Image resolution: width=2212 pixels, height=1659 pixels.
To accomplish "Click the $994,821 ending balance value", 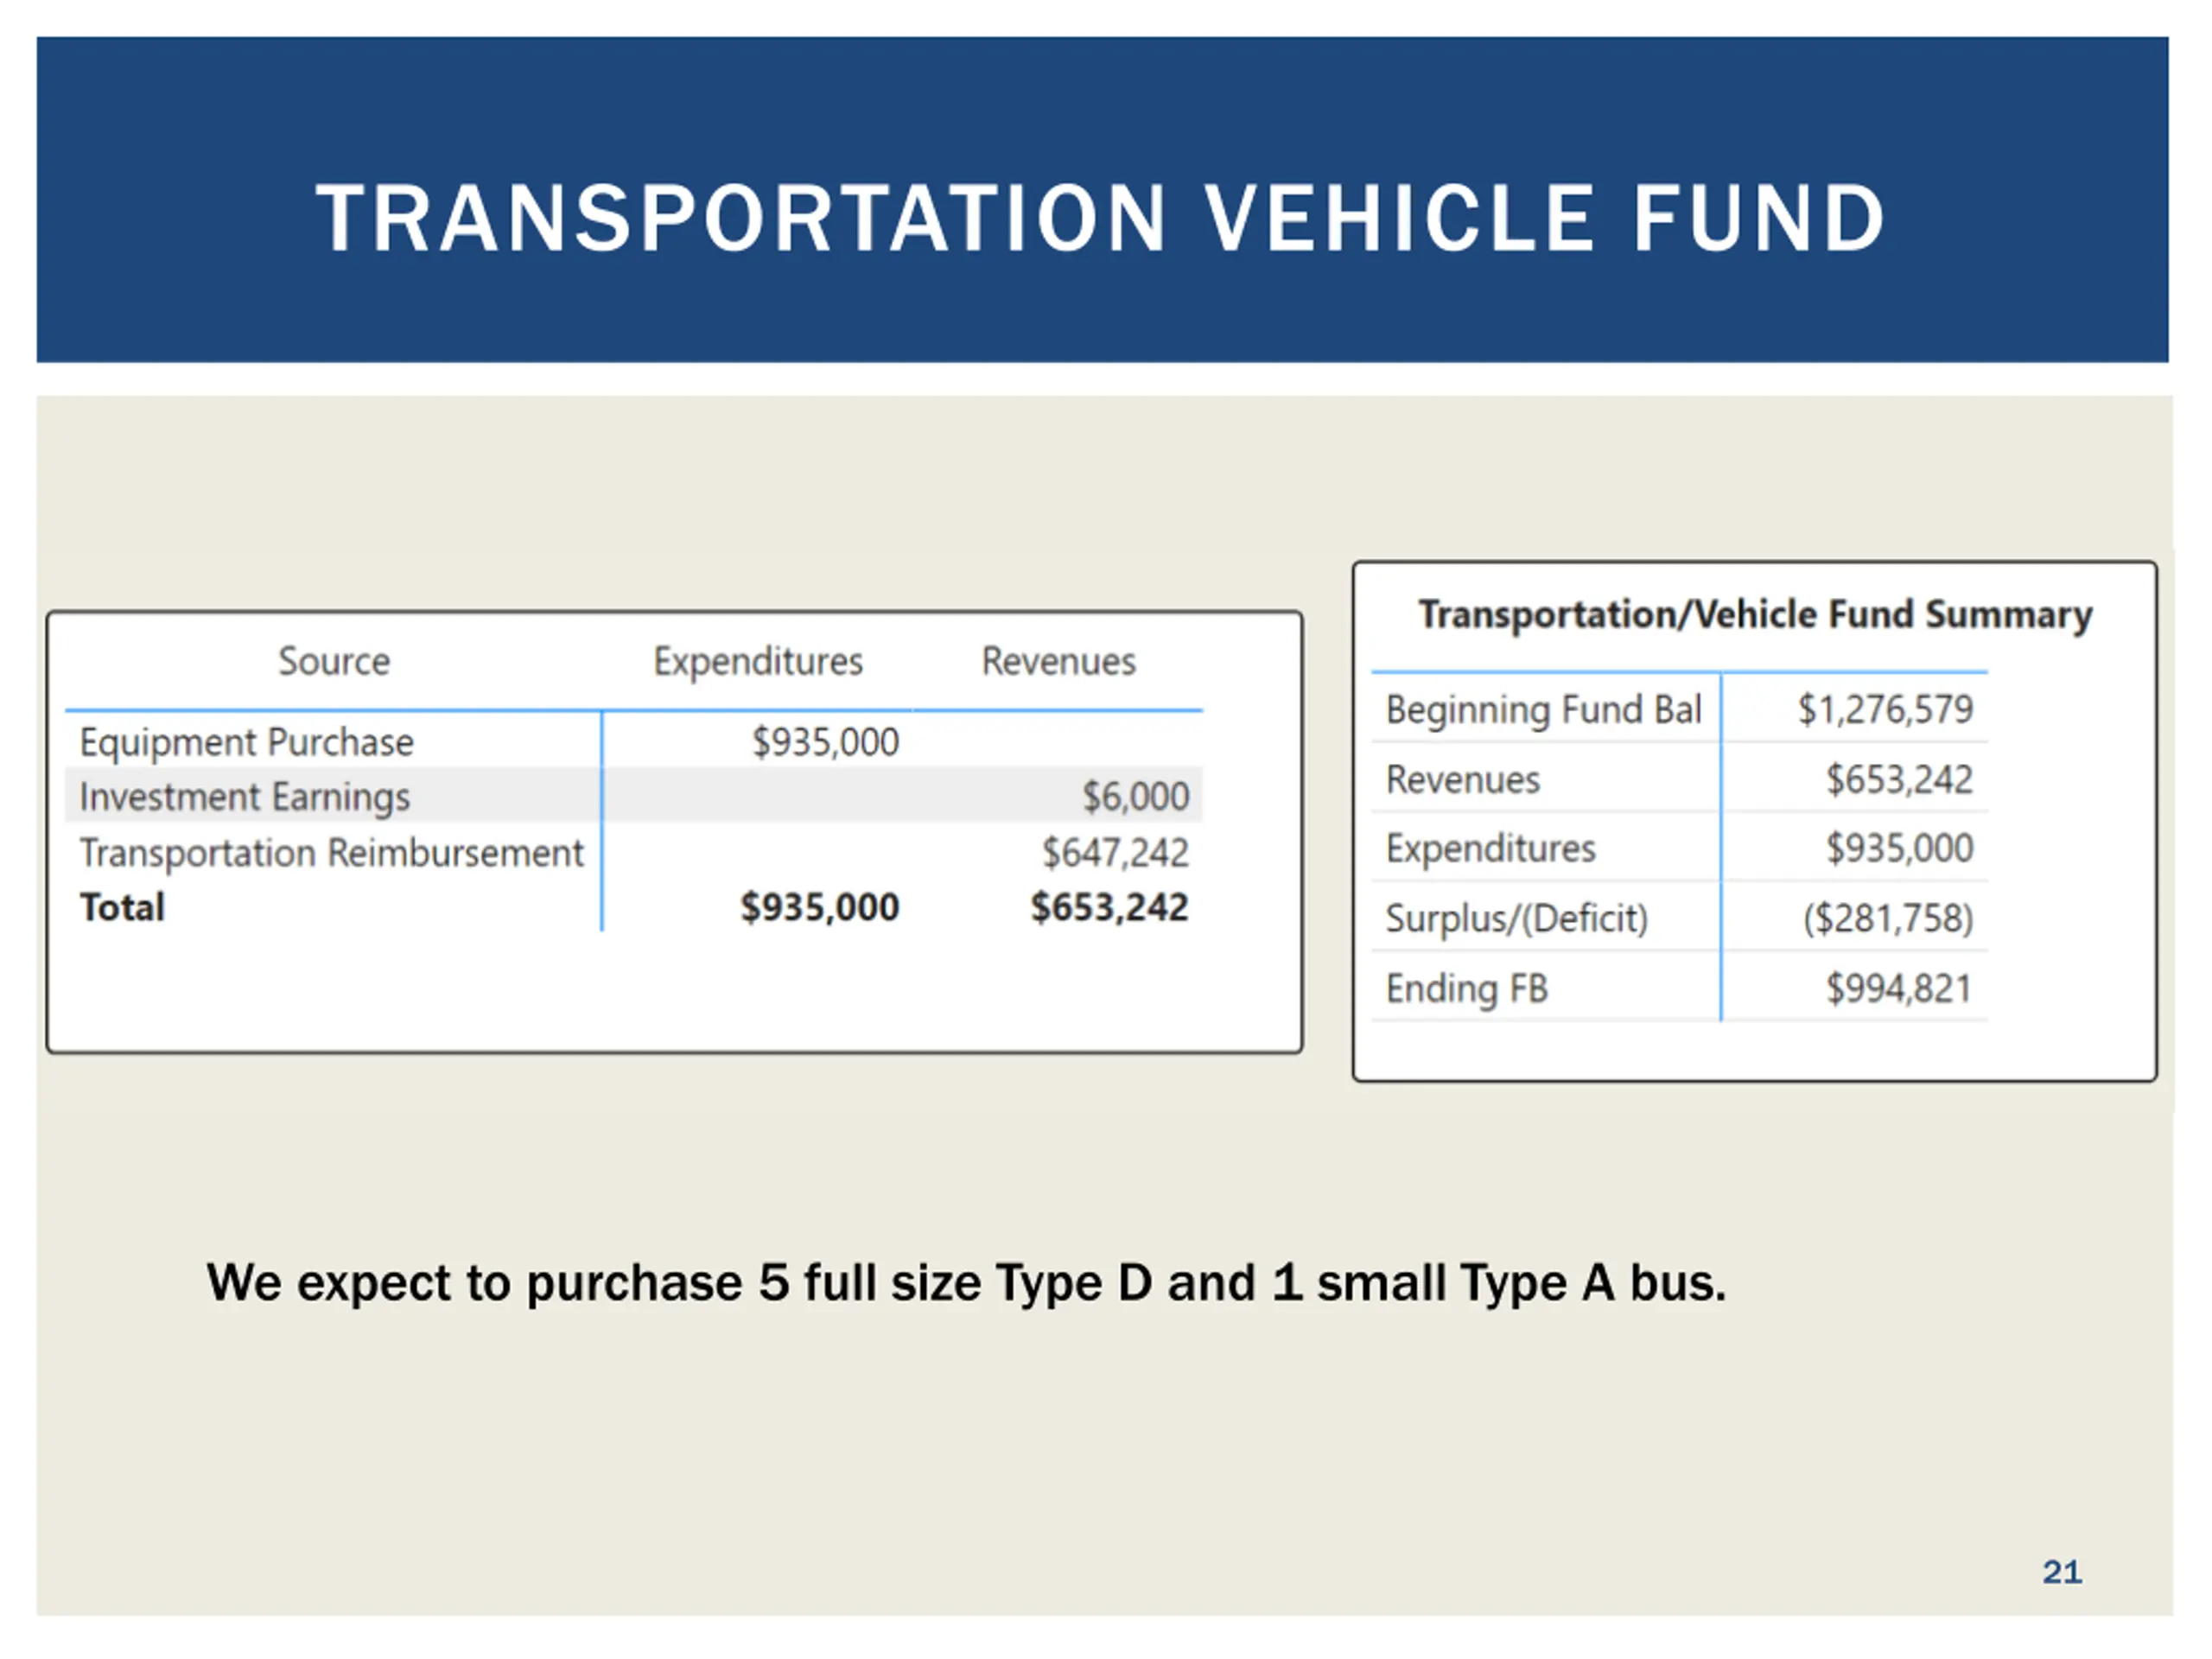I will 1899,988.
